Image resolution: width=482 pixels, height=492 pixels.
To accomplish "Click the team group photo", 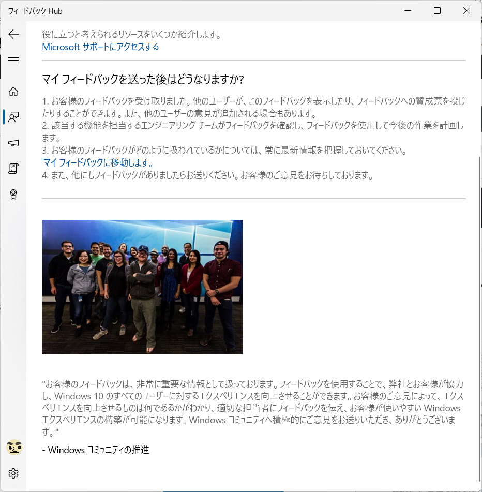I will tap(142, 287).
